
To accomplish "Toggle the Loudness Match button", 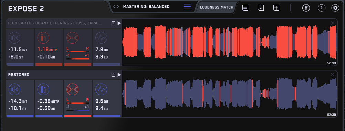I will click(x=217, y=7).
